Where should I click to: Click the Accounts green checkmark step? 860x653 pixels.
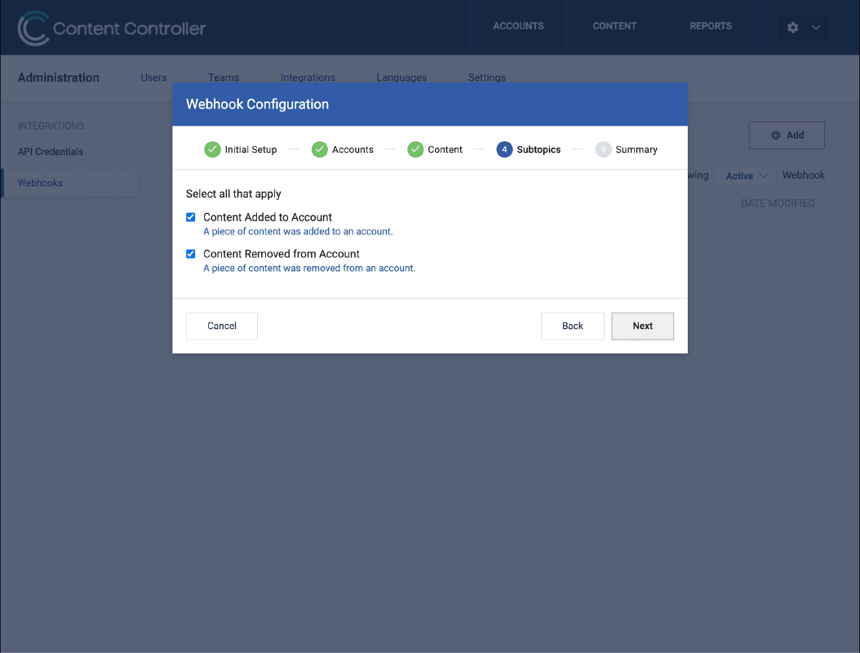coord(320,149)
